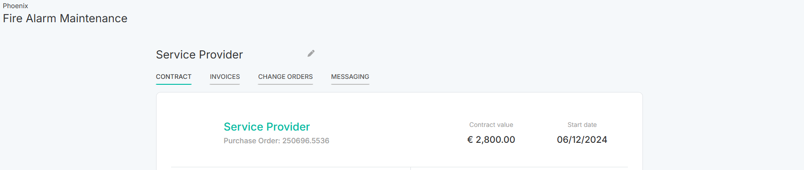Click the Service Provider section heading
The height and width of the screenshot is (170, 804).
pos(199,54)
